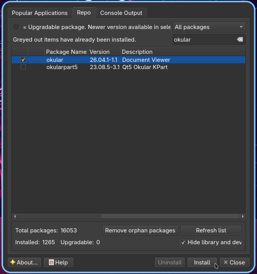Click the Help lifebuoy icon
Screen dimensions: 257x274
click(x=51, y=262)
